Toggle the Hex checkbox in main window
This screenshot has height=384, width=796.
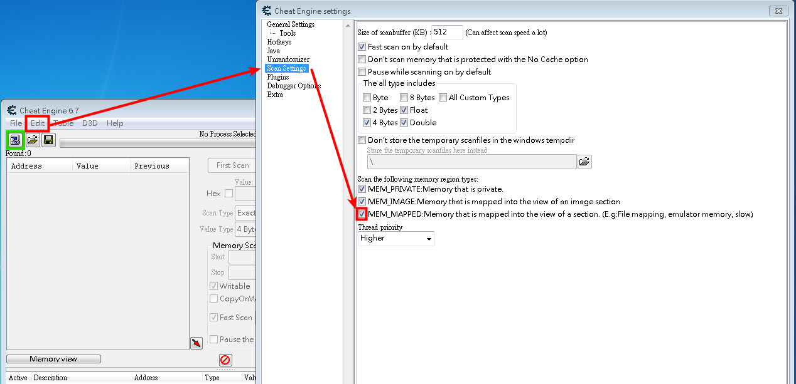coord(229,194)
